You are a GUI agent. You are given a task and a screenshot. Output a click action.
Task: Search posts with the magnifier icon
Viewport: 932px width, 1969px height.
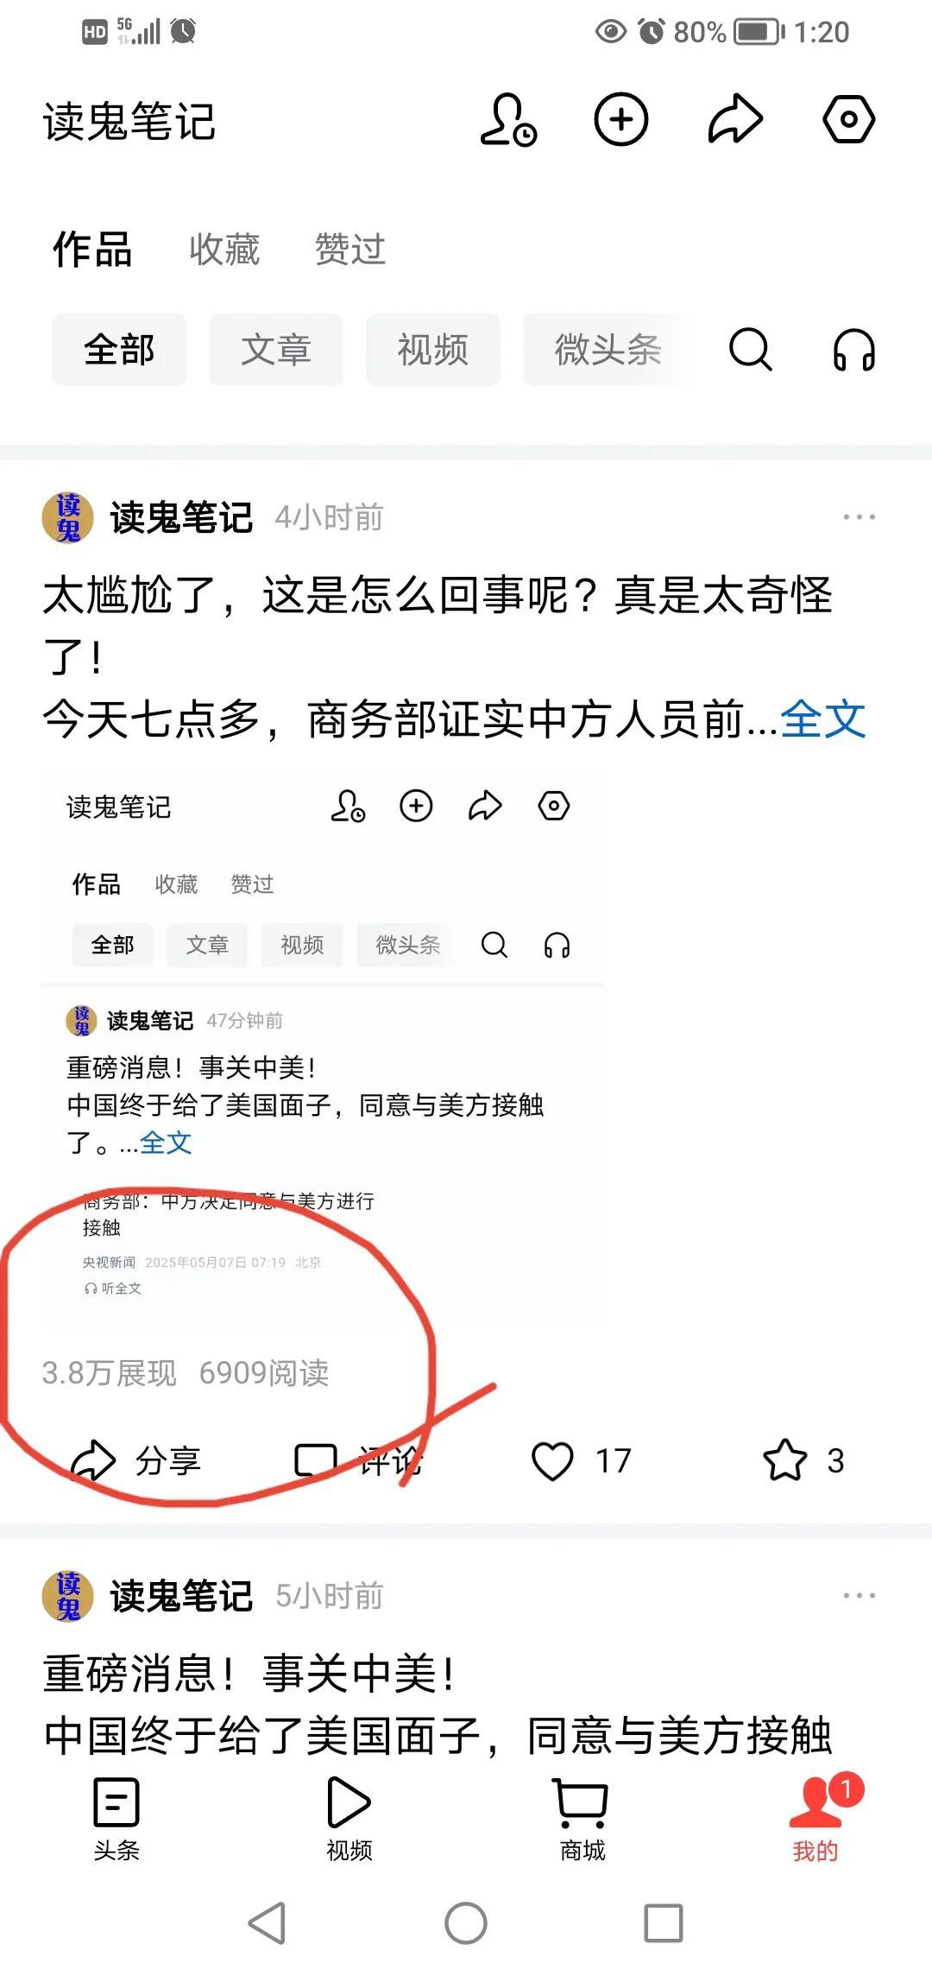[751, 350]
